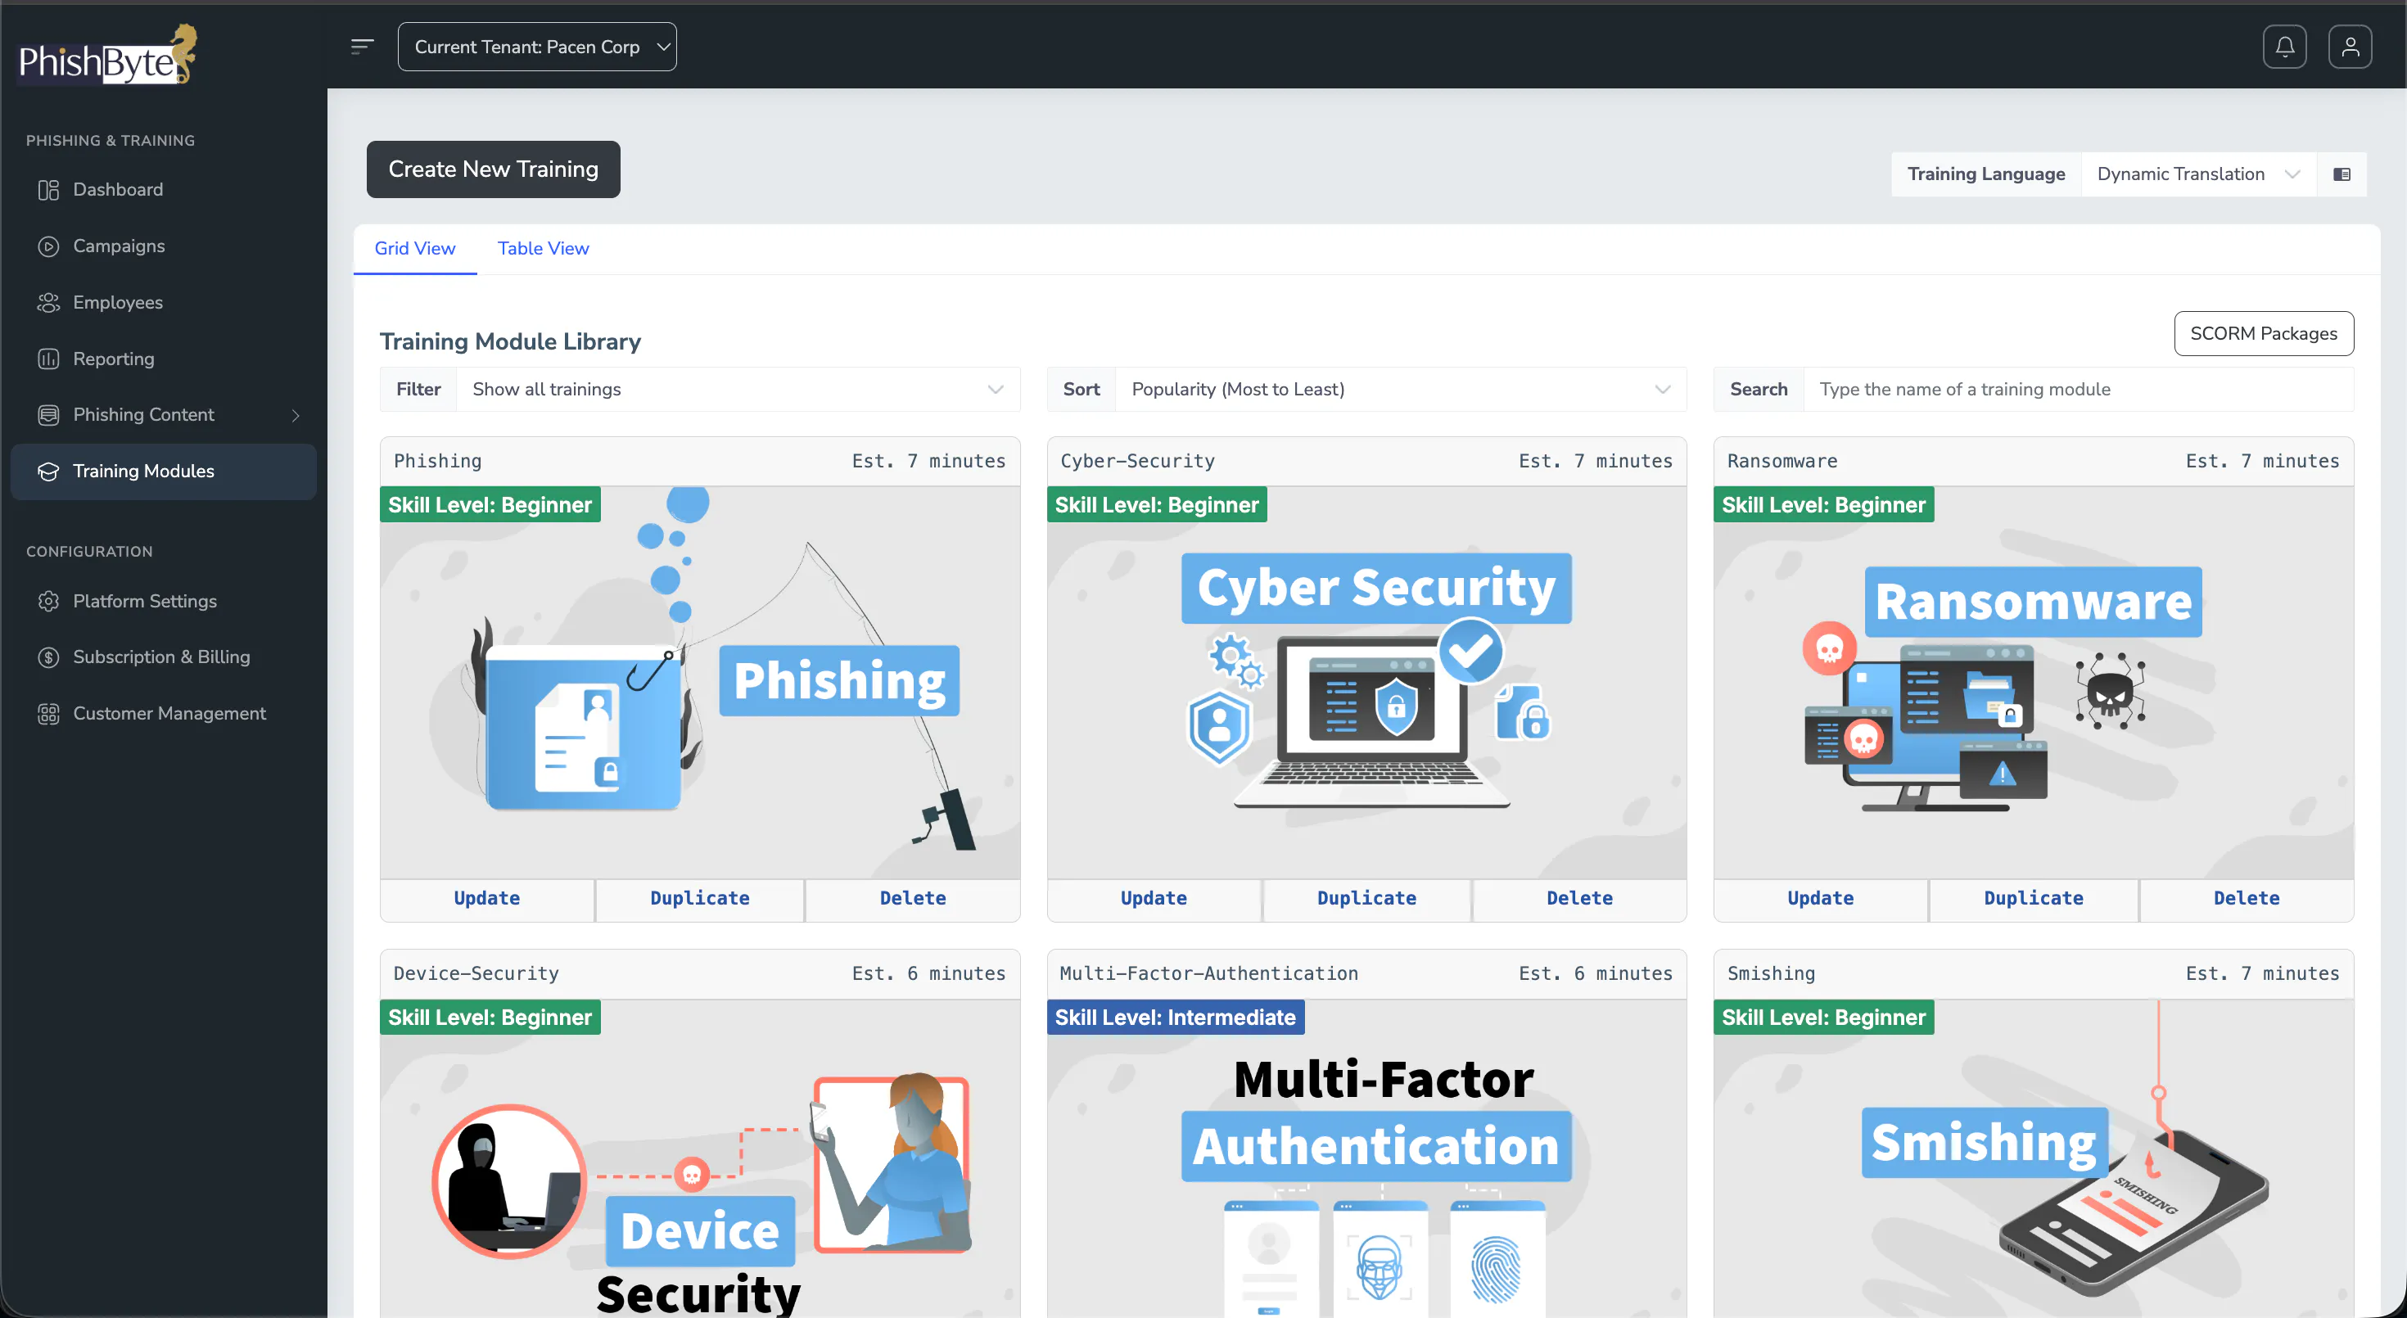2407x1318 pixels.
Task: Open Employees in the sidebar
Action: click(x=164, y=303)
